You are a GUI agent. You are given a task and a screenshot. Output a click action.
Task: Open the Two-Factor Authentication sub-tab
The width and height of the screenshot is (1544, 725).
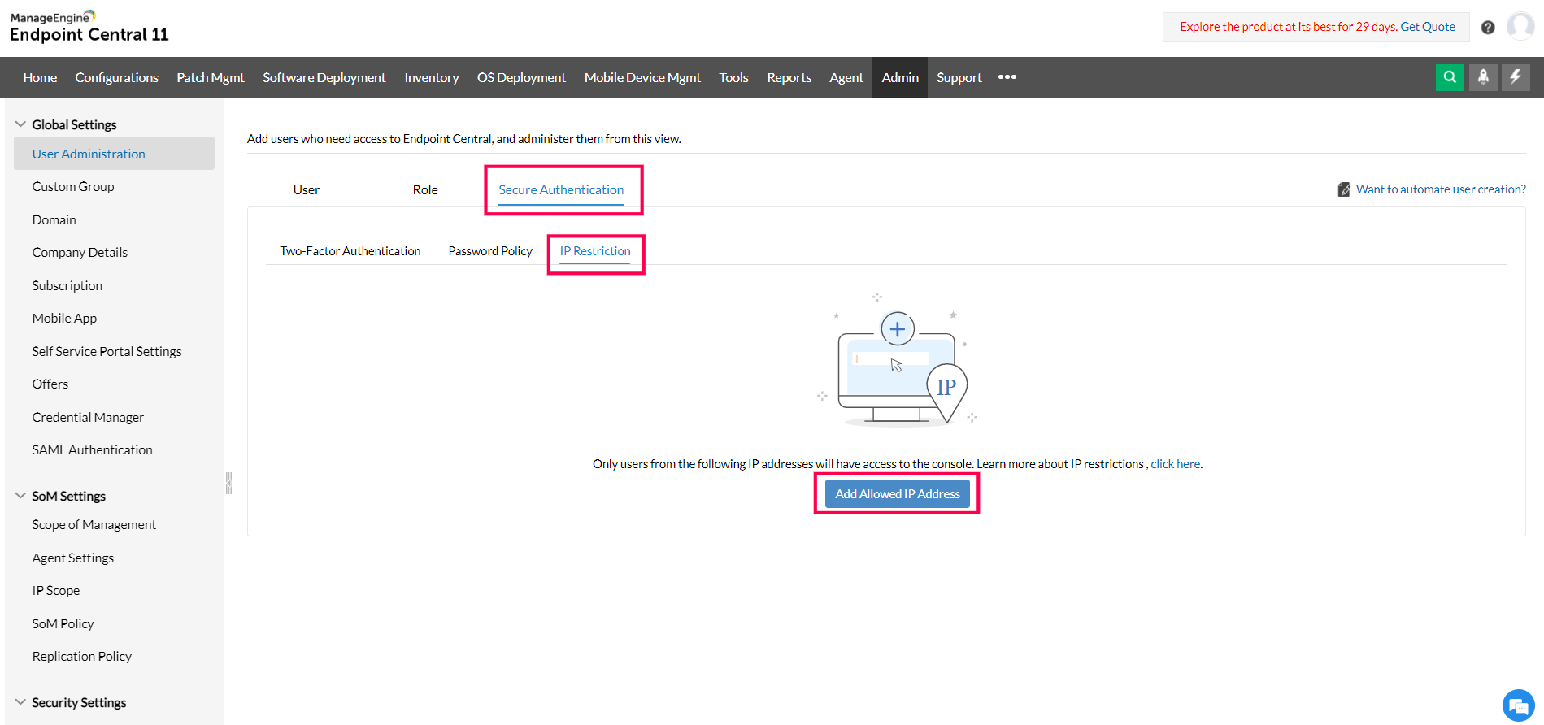coord(350,251)
